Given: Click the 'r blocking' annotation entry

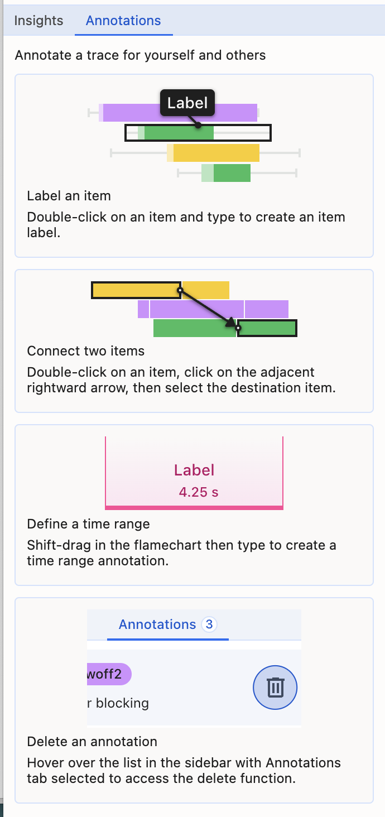Looking at the screenshot, I should coord(118,703).
